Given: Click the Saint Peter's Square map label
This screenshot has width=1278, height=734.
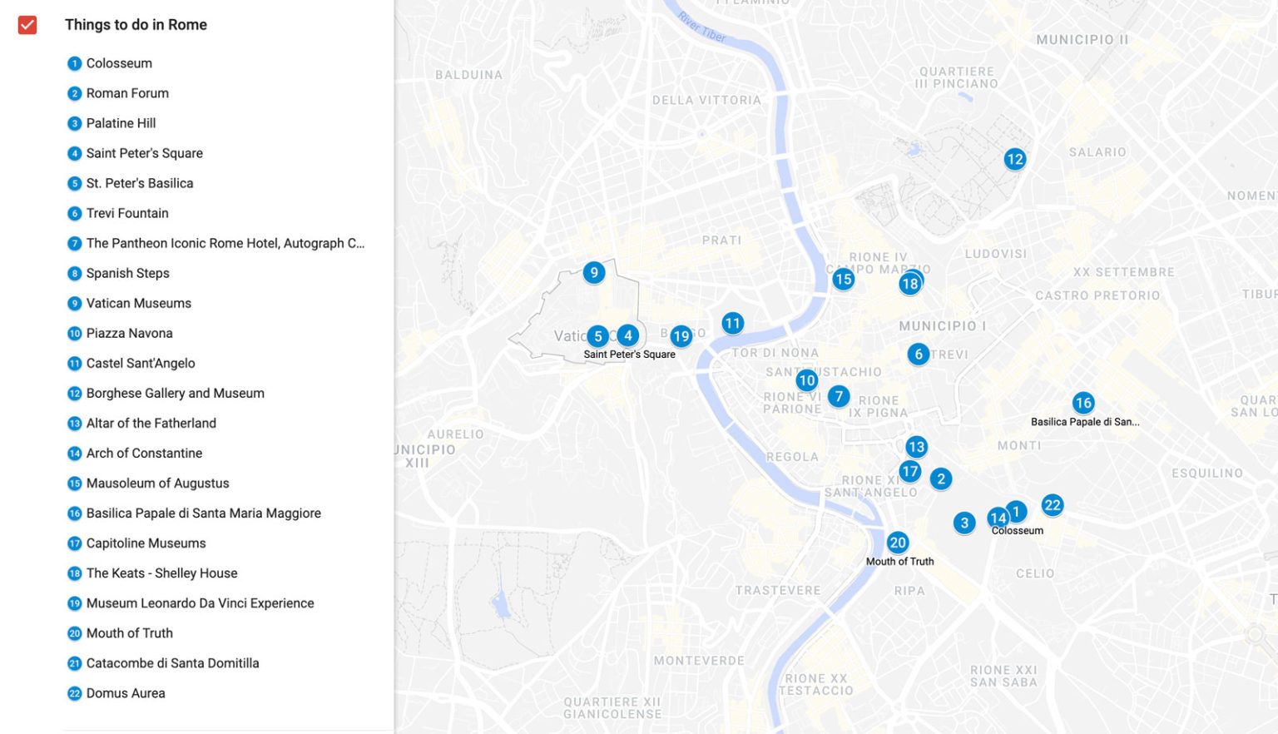Looking at the screenshot, I should pos(629,355).
